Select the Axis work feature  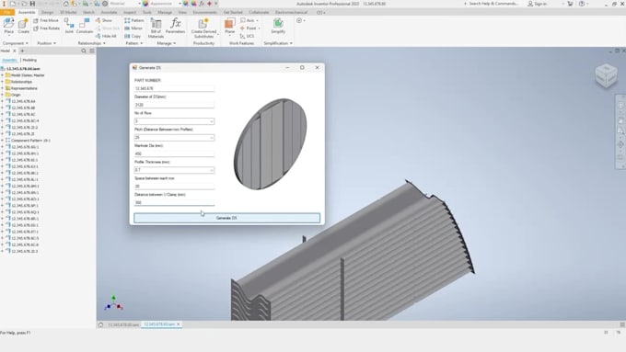(249, 20)
